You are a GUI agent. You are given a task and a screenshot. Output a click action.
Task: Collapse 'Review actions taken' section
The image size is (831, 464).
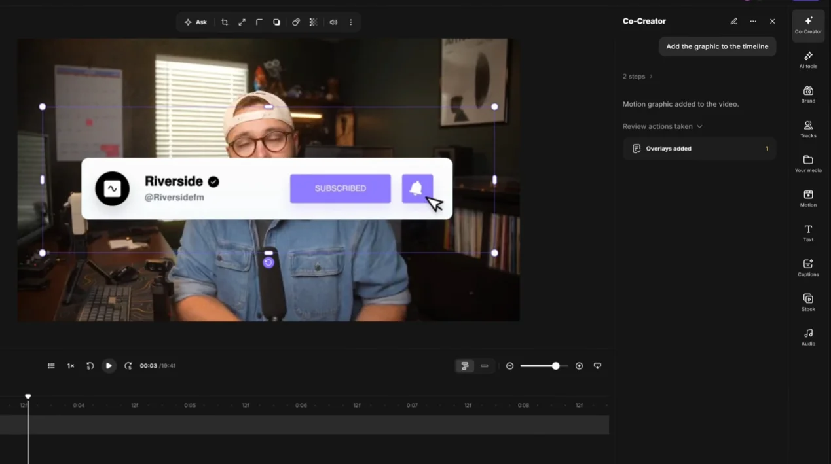click(x=663, y=126)
